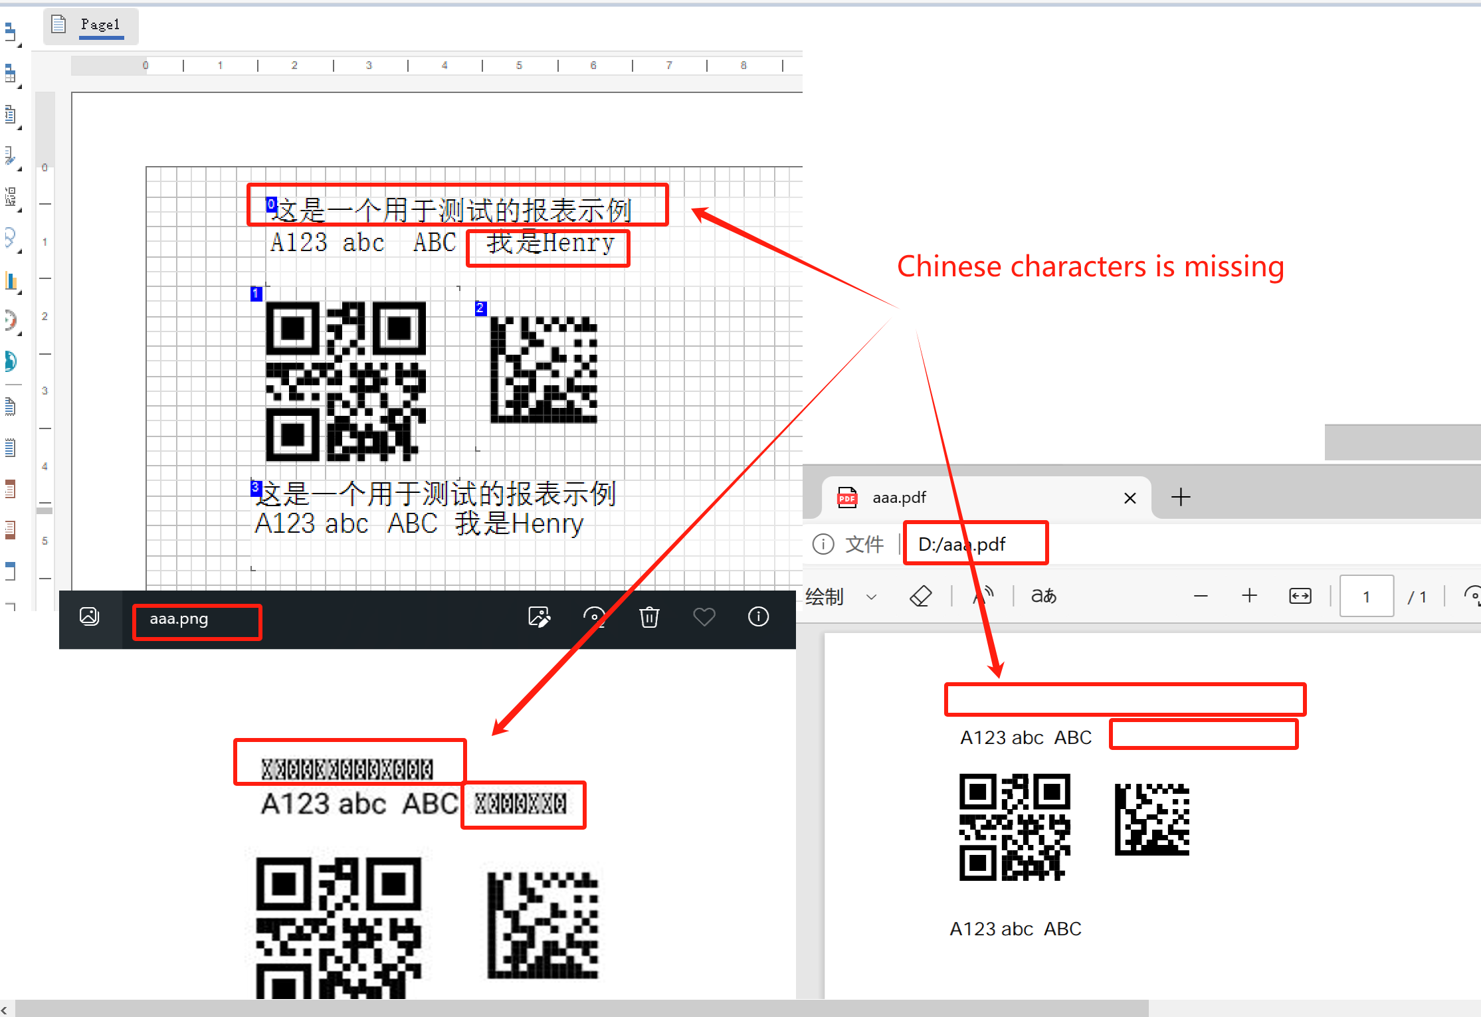Close the aaa.pdf browser tab

click(x=1130, y=498)
